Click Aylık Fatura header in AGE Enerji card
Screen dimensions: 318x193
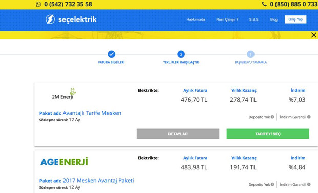(195, 158)
